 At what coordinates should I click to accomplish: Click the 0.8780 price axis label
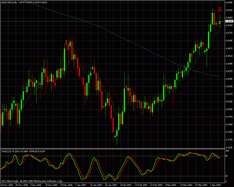[x=230, y=25]
